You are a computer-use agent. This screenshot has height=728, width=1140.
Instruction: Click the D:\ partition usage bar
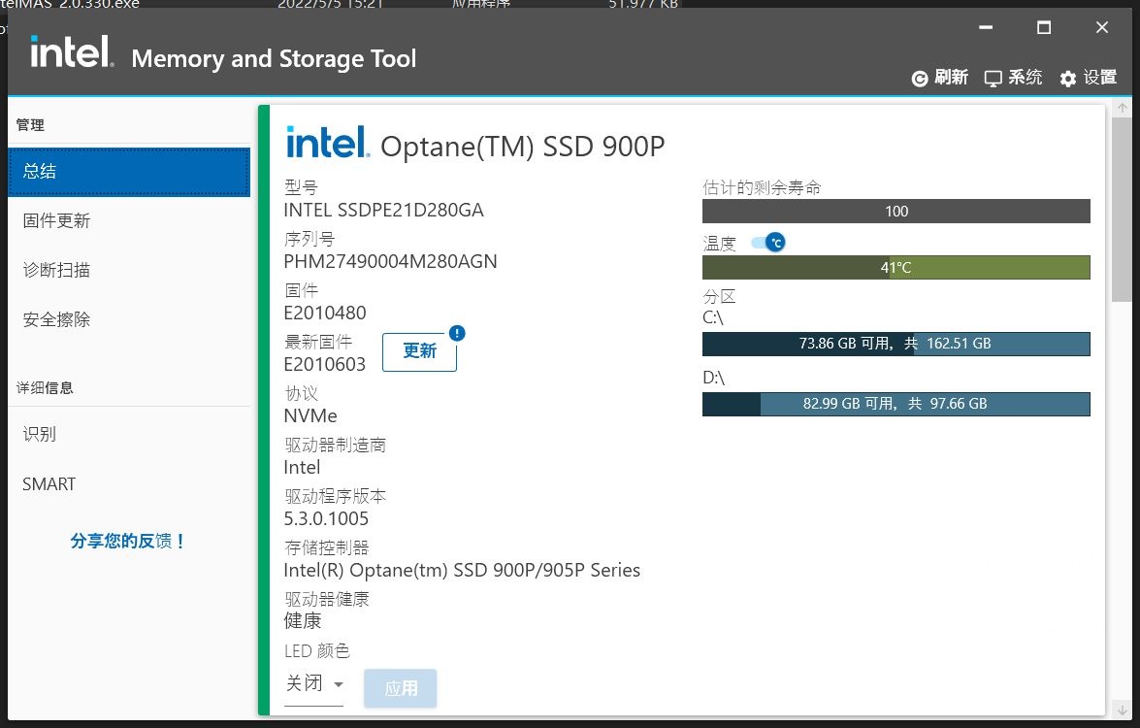point(896,404)
